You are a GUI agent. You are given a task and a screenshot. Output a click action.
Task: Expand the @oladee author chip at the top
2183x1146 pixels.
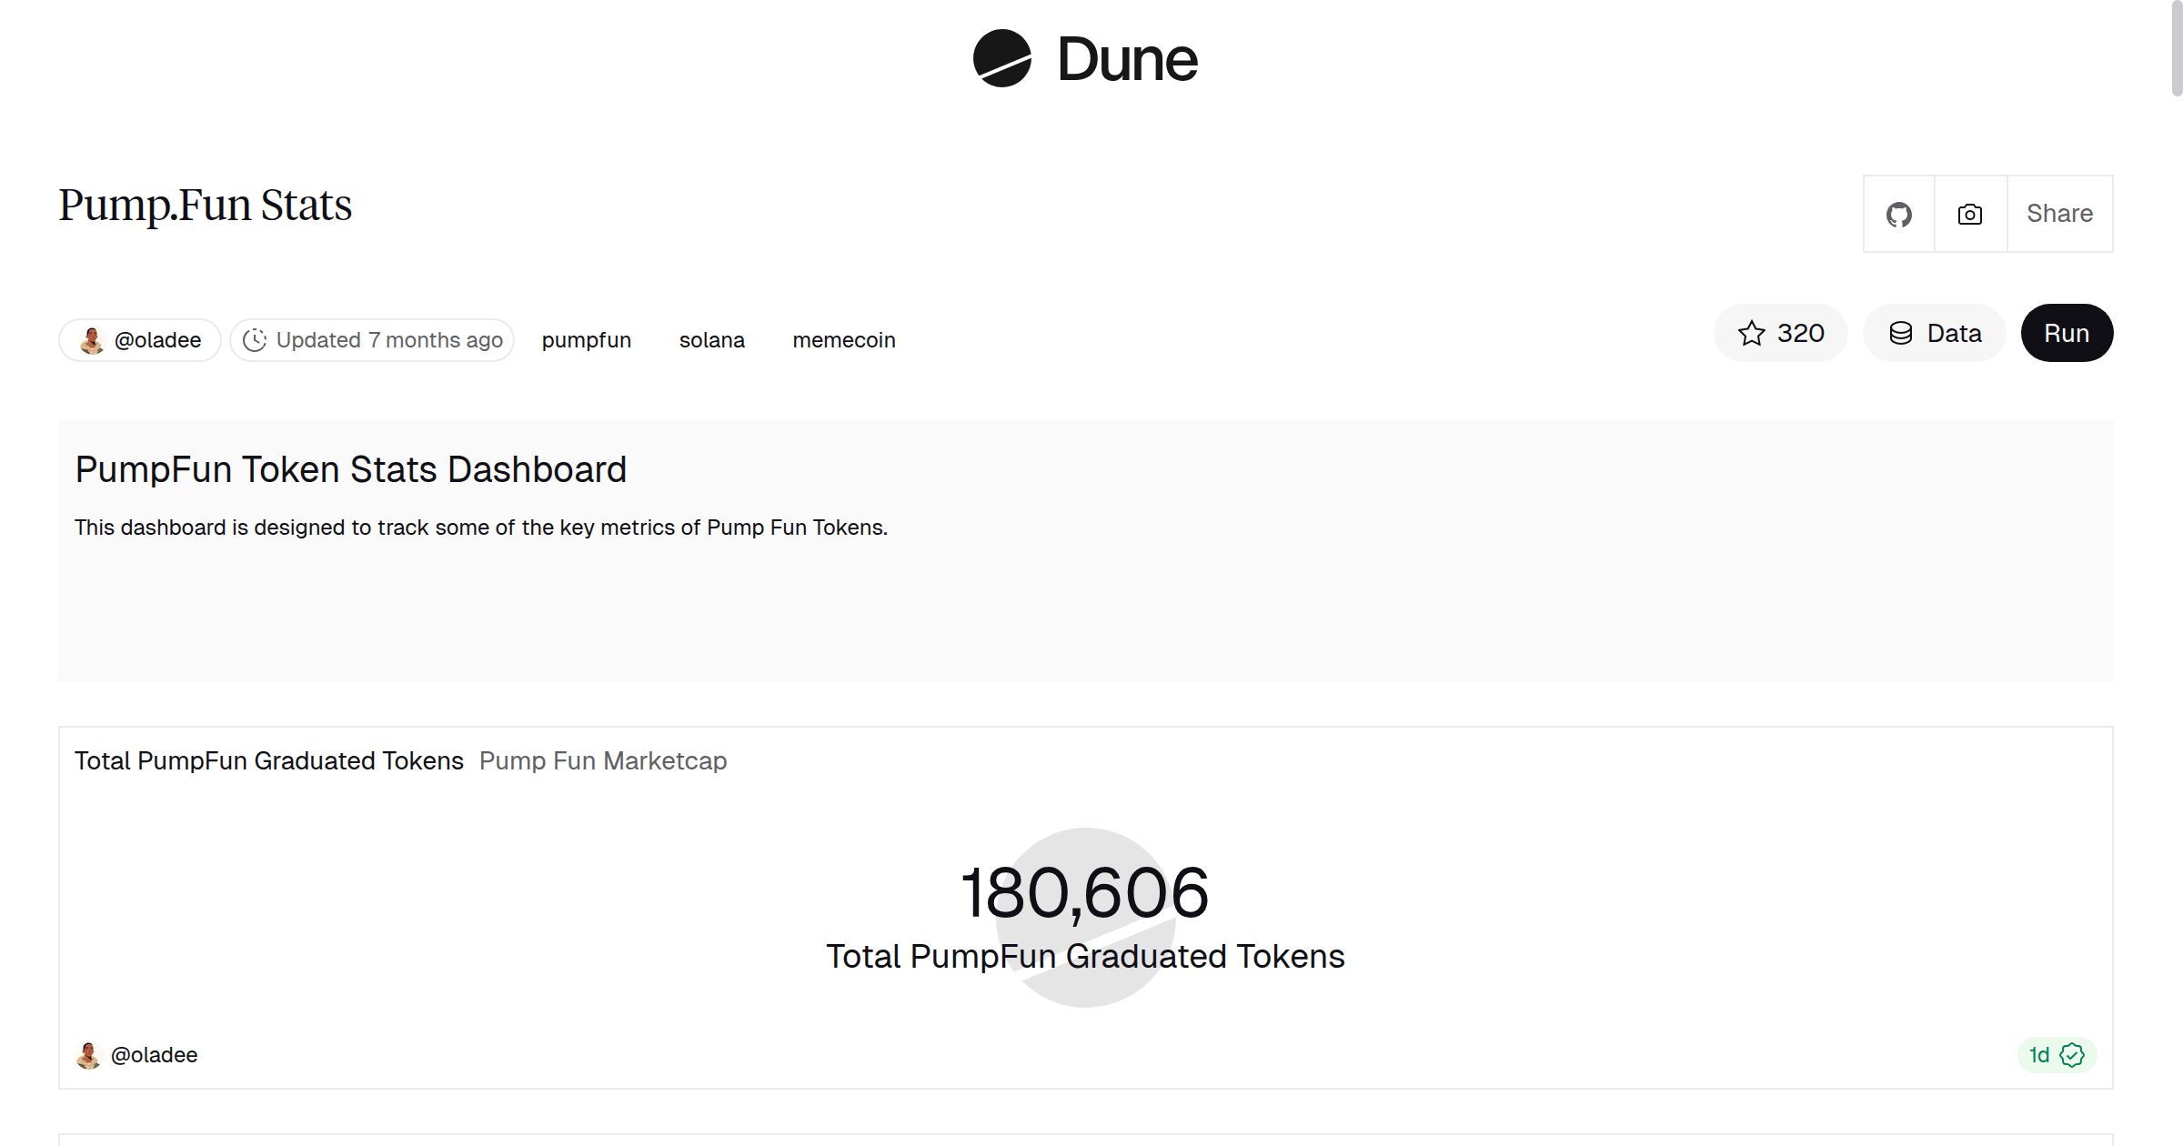pyautogui.click(x=138, y=339)
